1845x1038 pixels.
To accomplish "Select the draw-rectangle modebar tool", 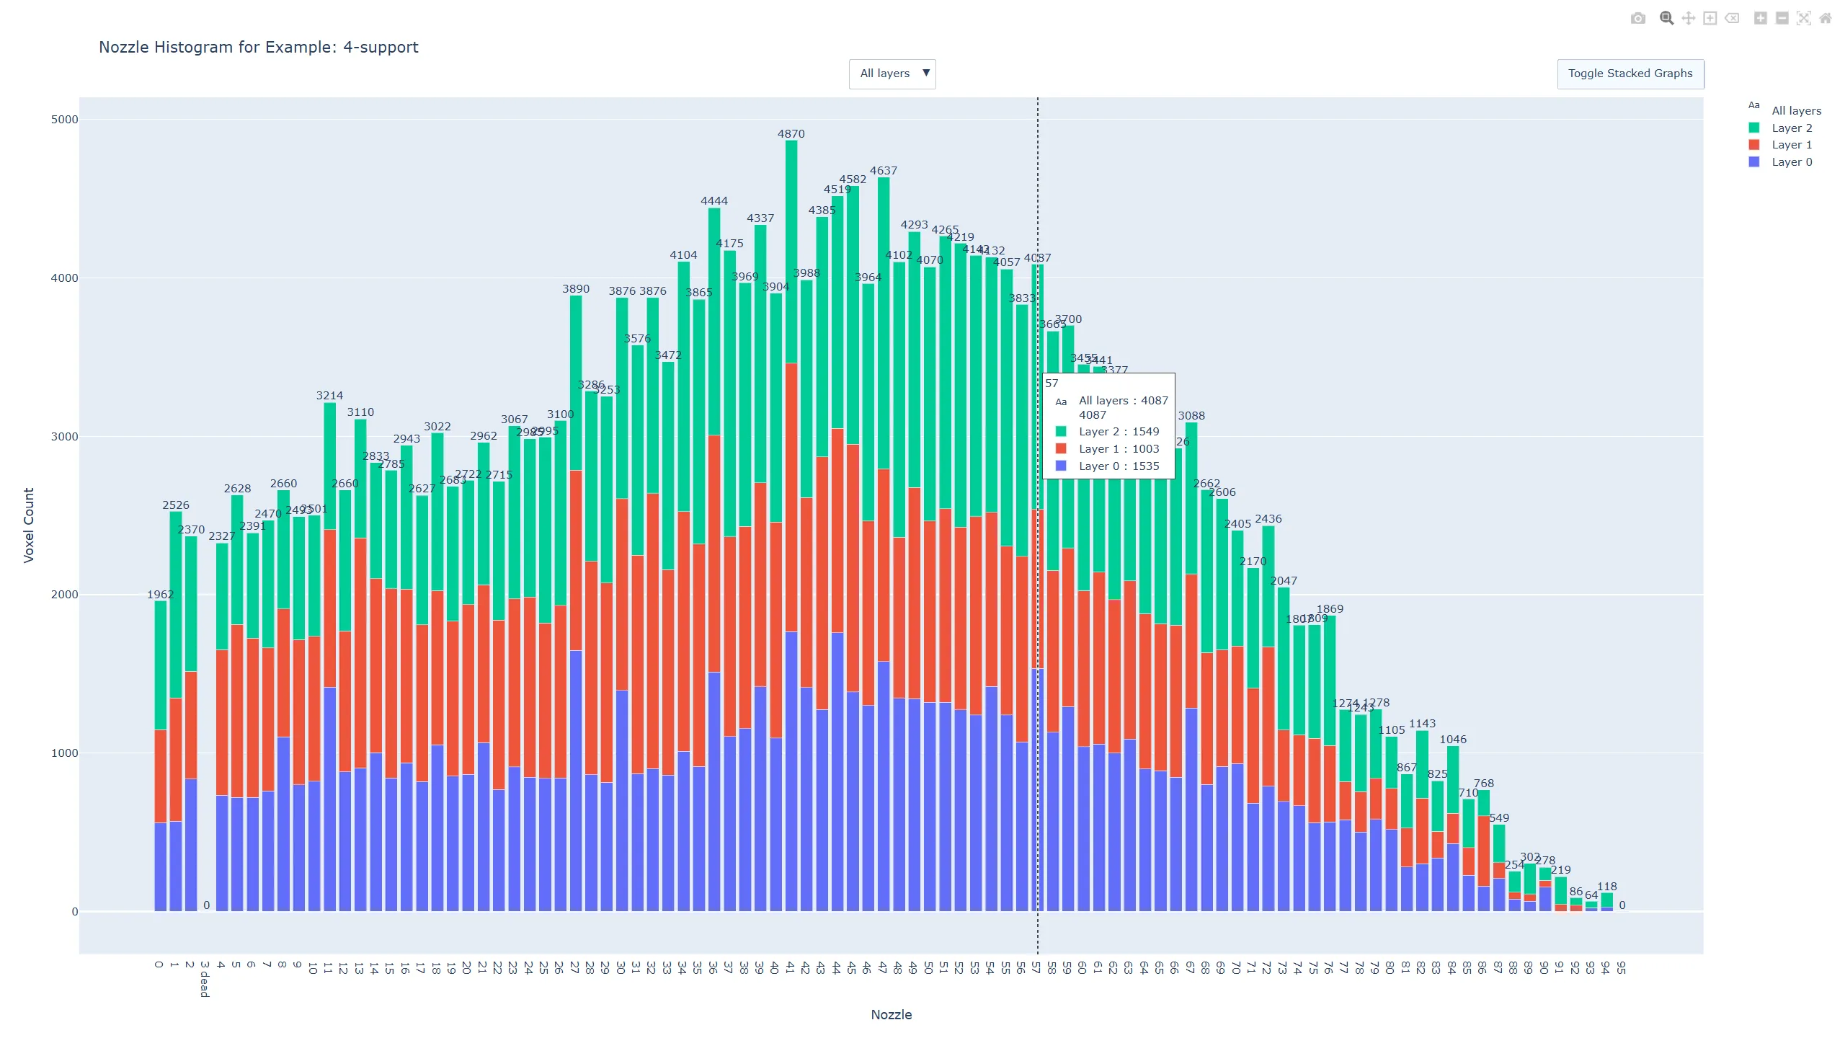I will [x=1710, y=18].
